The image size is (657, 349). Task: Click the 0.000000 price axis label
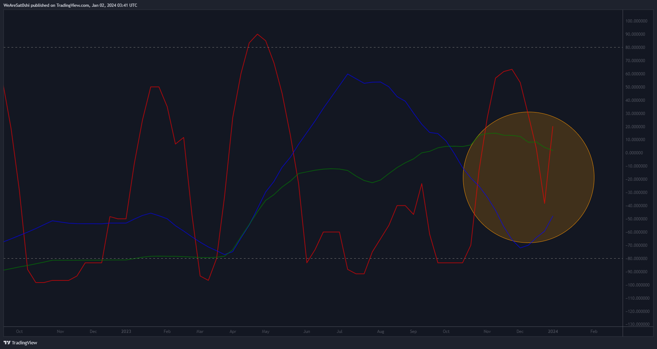pyautogui.click(x=634, y=153)
